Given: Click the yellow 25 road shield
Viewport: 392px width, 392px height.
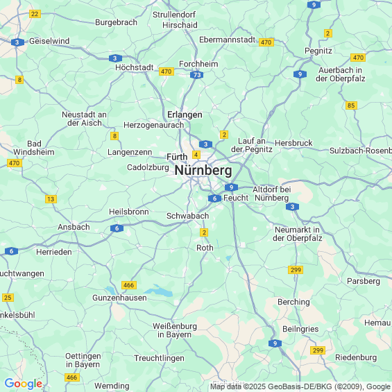Looking at the screenshot, I should coord(8,298).
